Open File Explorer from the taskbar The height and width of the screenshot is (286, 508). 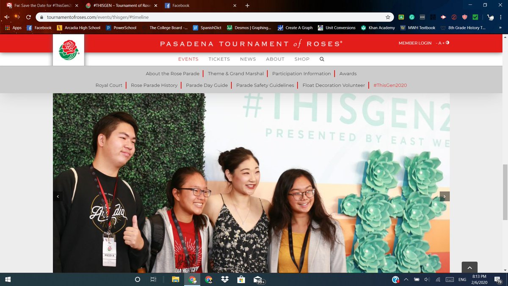click(175, 280)
